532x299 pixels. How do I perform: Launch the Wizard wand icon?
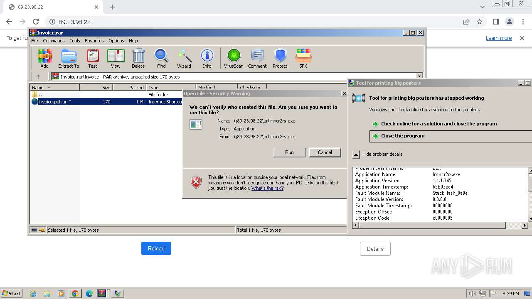point(184,58)
